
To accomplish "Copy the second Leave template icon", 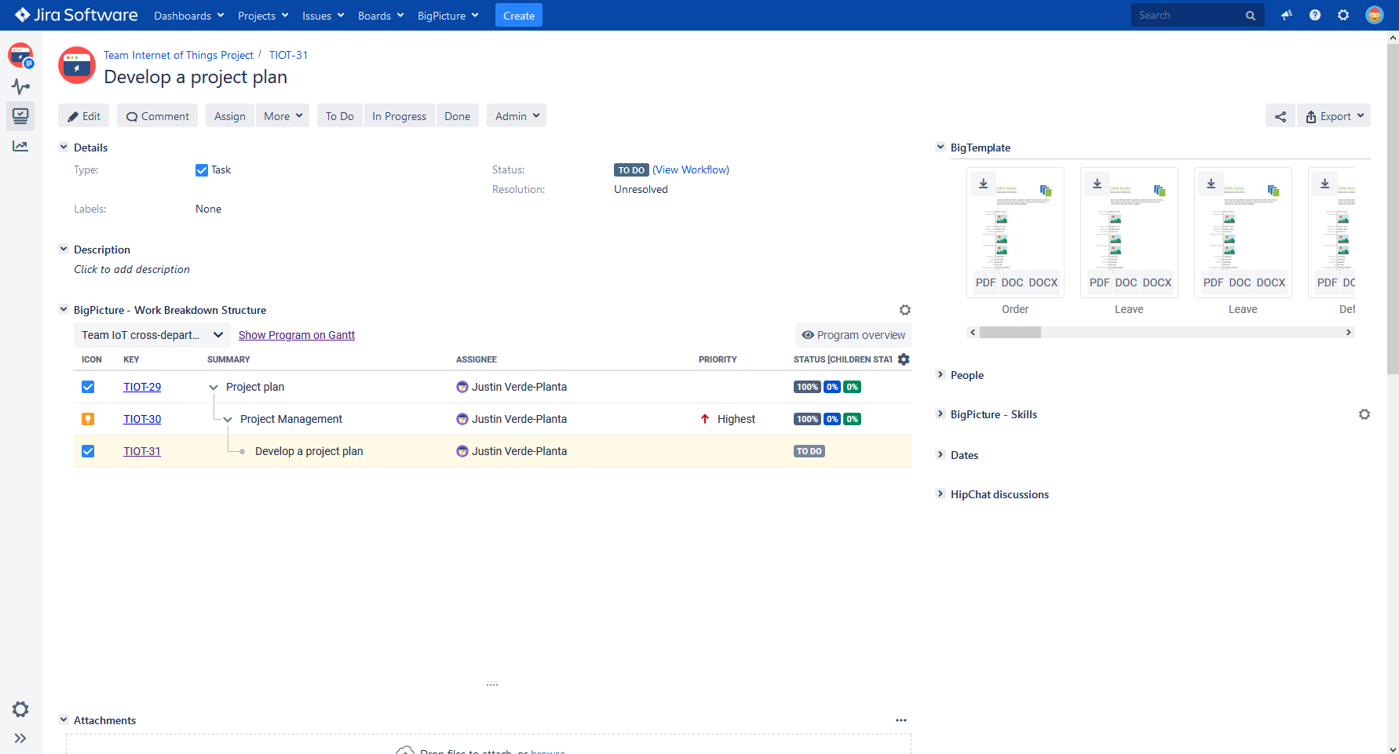I will pos(1273,191).
